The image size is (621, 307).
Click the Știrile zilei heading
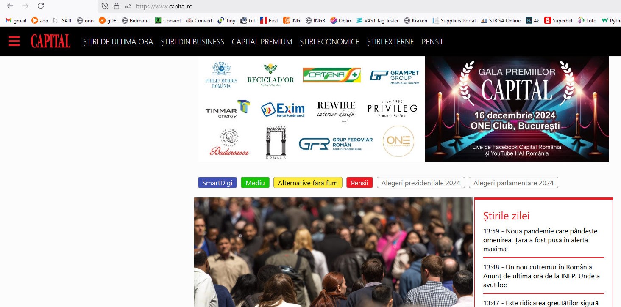click(507, 216)
